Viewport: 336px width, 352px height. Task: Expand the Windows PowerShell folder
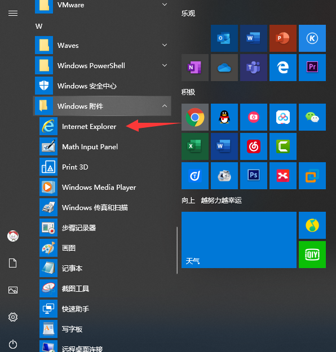point(102,65)
